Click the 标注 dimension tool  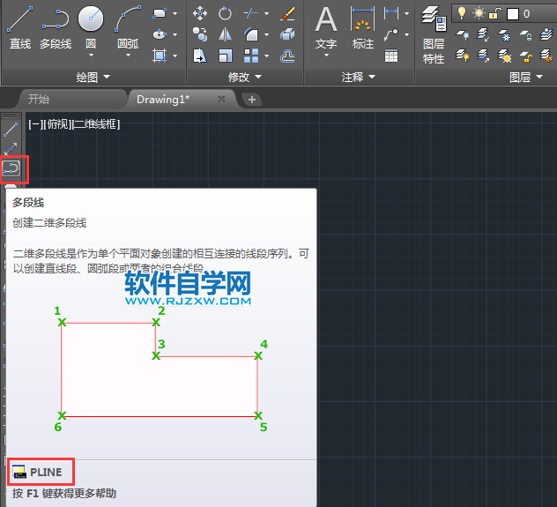(362, 26)
